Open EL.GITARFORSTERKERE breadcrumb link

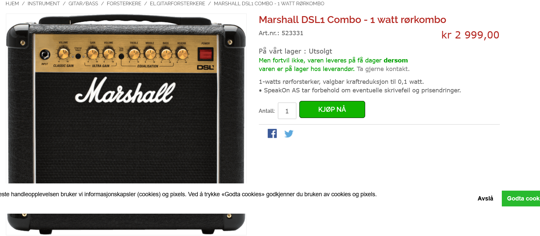177,4
